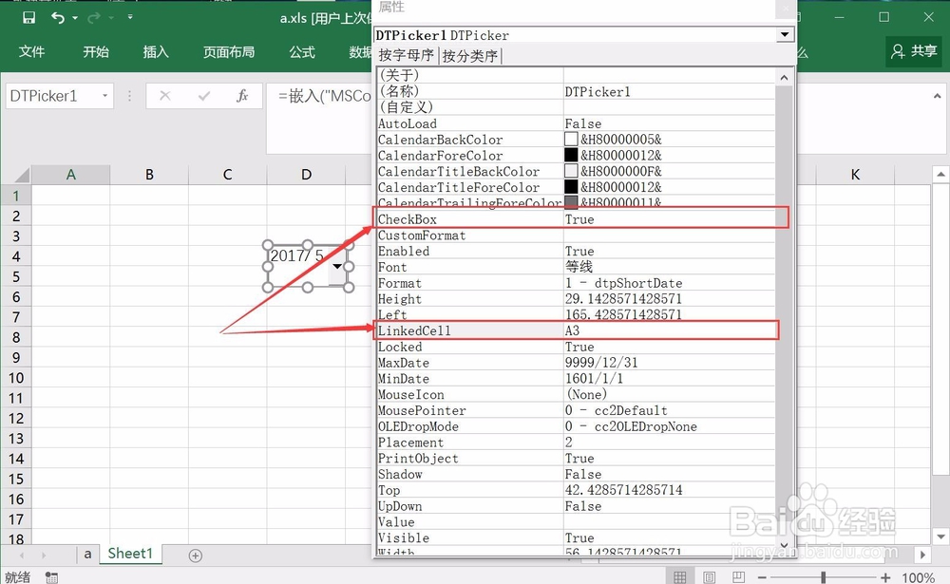
Task: Switch to the Sheet1 tab
Action: pos(130,554)
